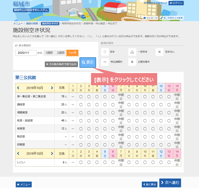This screenshot has width=199, height=188.
Task: Click 休館日 cell for 講座室 day 14
Action: point(177,105)
